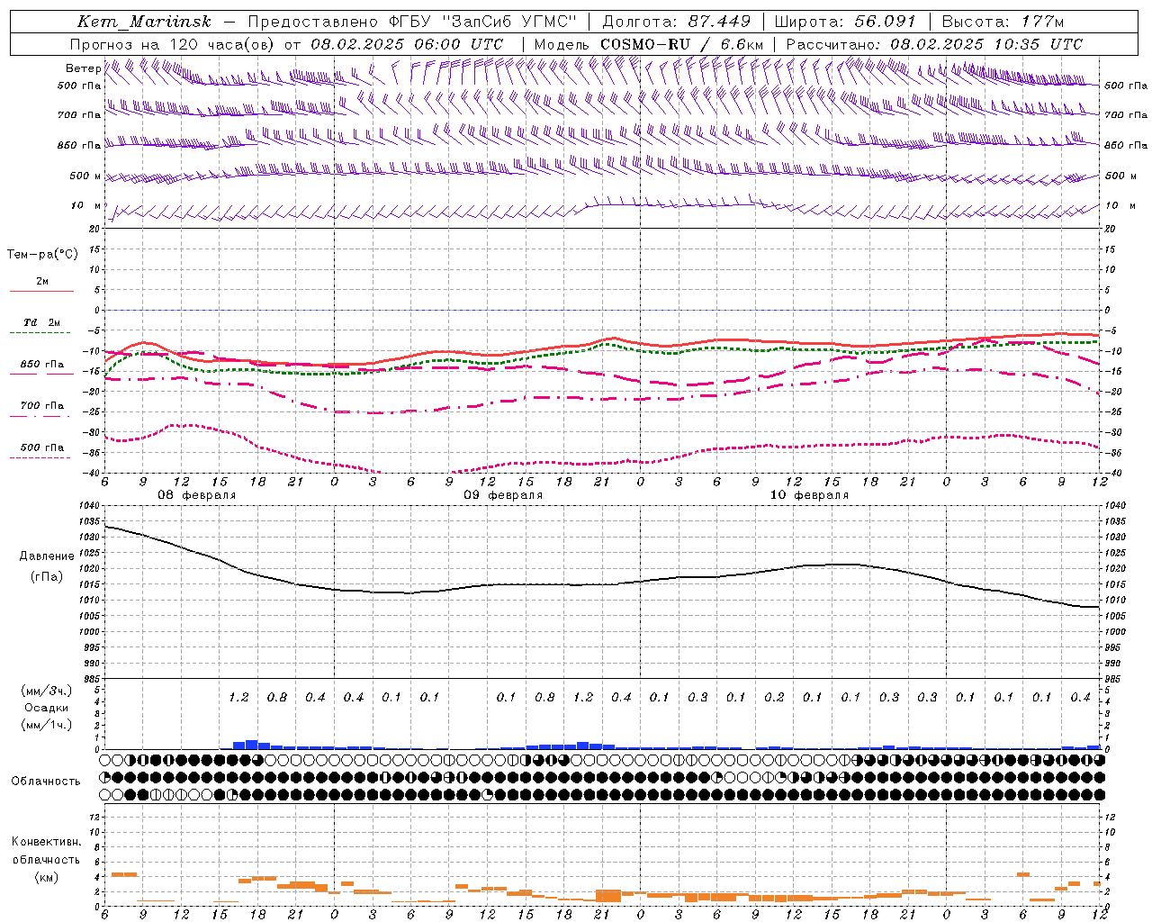Click the 'Модель COSMO-RU / 6.6км' text
1152x922 pixels.
[x=648, y=44]
